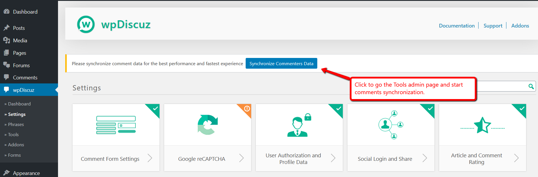The width and height of the screenshot is (538, 177).
Task: Open the Documentation link
Action: (x=457, y=26)
